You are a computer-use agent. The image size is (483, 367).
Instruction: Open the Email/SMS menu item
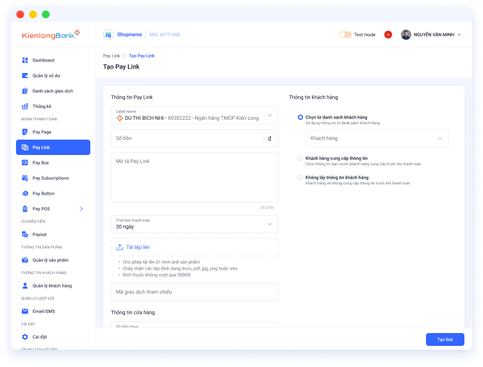tap(53, 311)
